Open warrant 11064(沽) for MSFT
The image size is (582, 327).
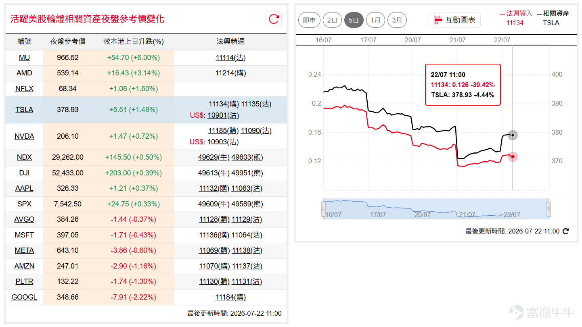pyautogui.click(x=247, y=235)
